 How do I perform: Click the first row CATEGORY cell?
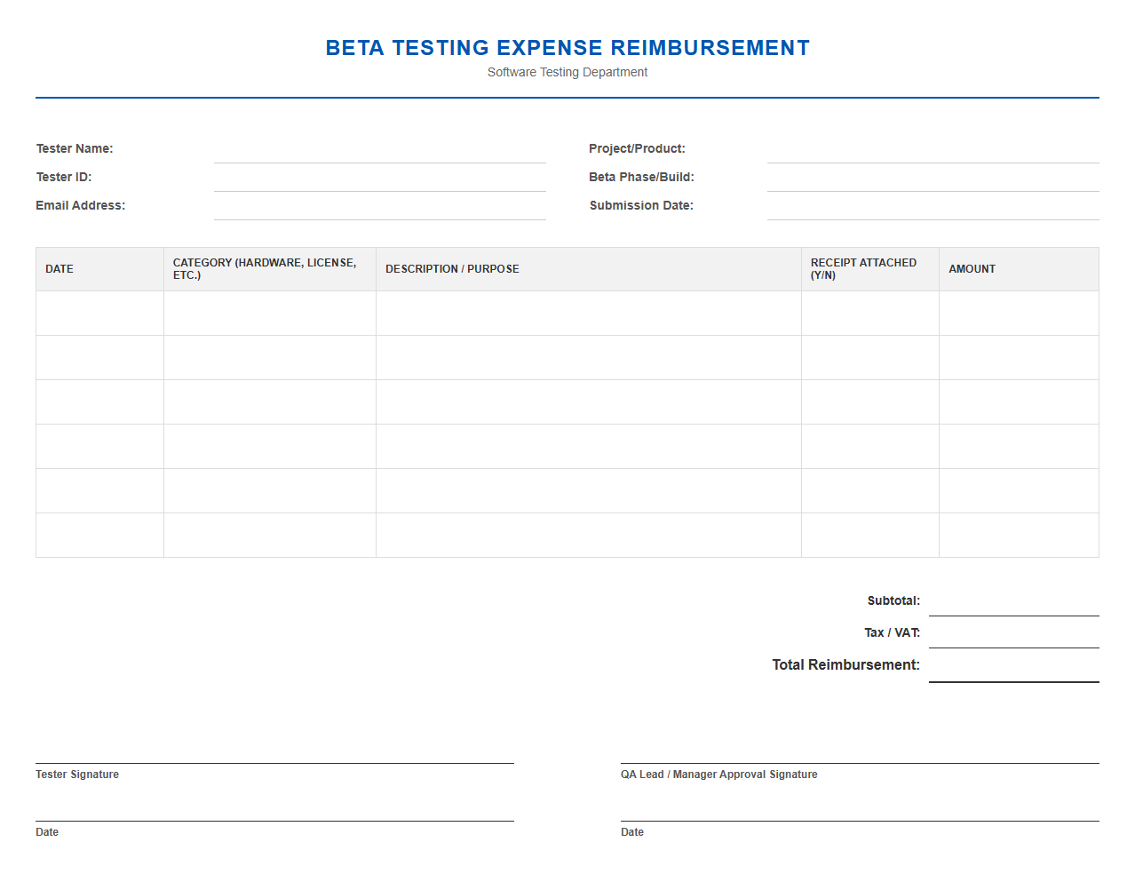click(x=270, y=314)
